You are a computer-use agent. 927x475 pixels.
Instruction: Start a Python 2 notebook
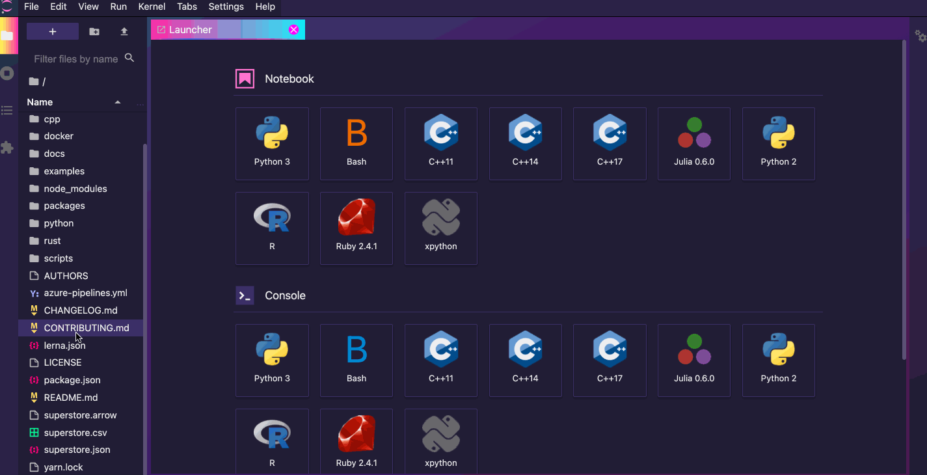[x=779, y=144]
